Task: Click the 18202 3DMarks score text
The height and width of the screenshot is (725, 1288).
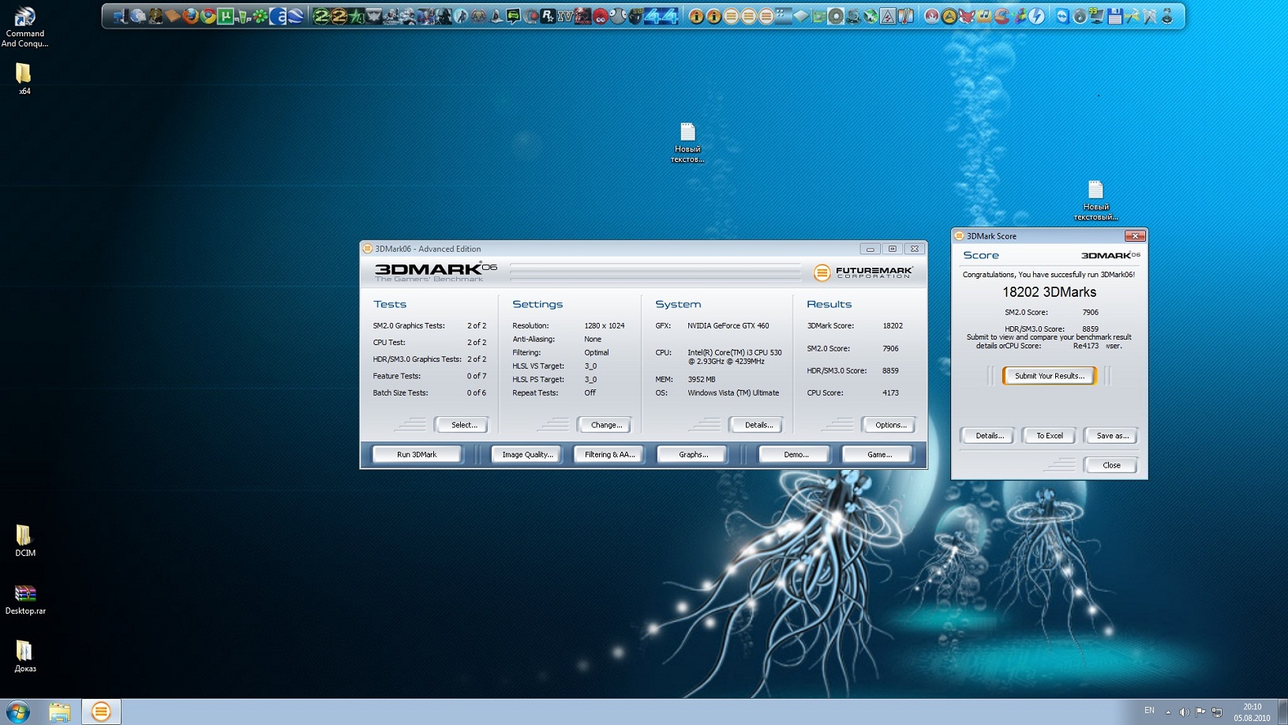Action: click(1049, 292)
